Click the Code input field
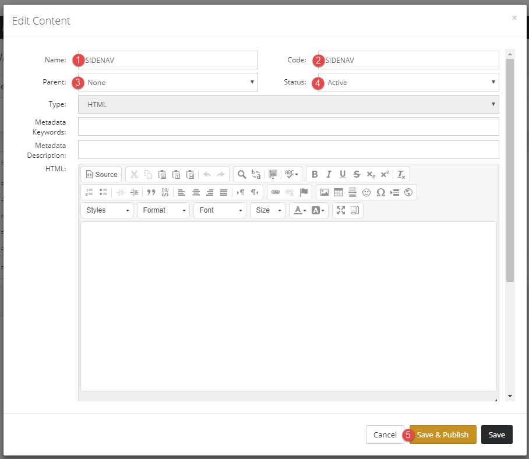Image resolution: width=529 pixels, height=459 pixels. pos(408,60)
